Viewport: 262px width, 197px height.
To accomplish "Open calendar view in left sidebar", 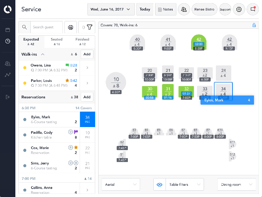I will point(7,30).
